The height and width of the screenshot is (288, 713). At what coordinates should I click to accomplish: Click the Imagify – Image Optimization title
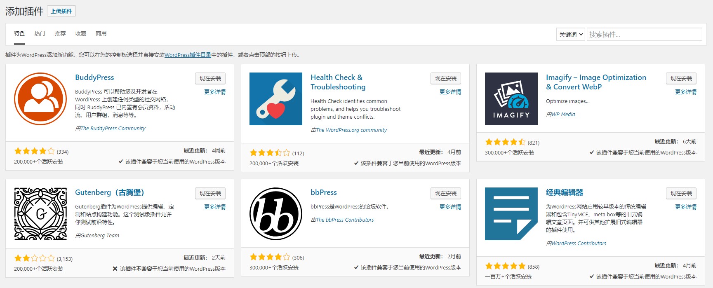pos(596,82)
